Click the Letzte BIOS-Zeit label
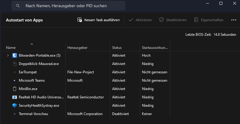The height and width of the screenshot is (124, 240). click(198, 35)
